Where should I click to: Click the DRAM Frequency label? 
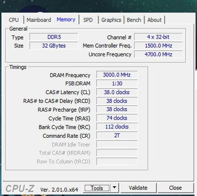(x=70, y=75)
